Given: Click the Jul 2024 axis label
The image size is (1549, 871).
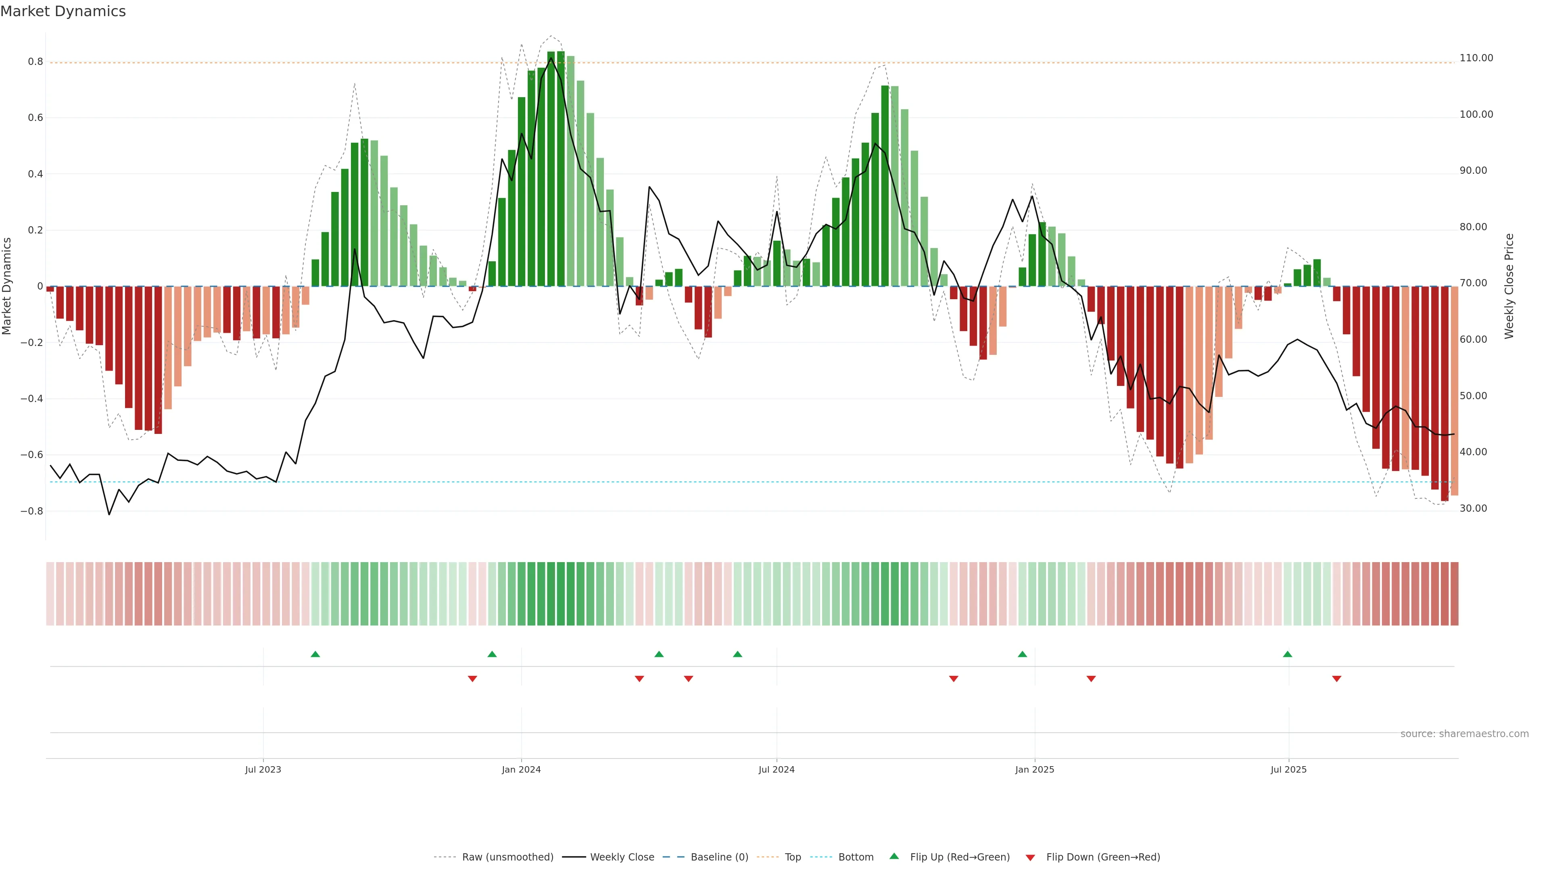Looking at the screenshot, I should (776, 769).
